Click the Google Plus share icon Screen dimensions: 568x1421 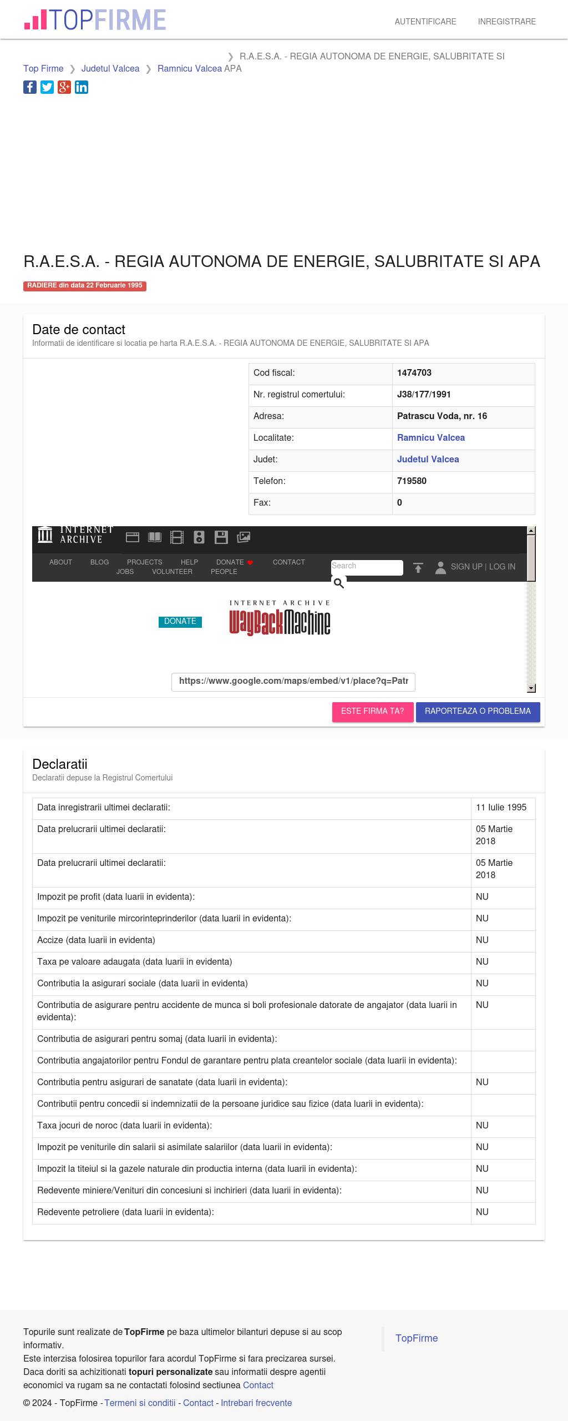64,87
